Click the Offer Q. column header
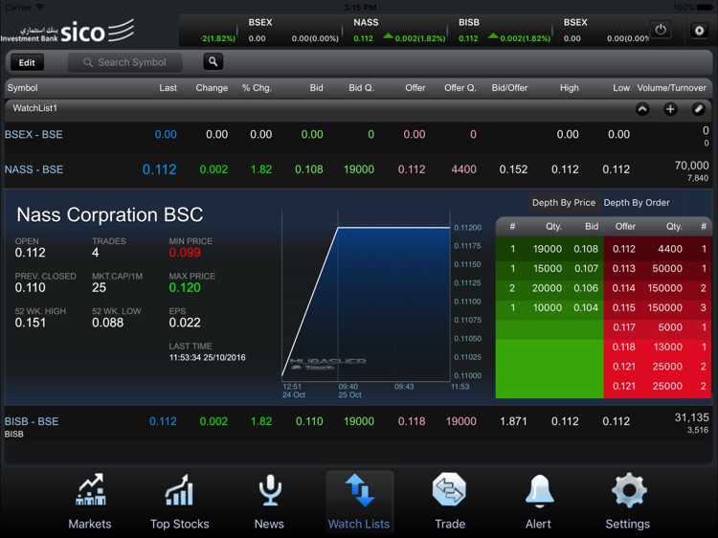718x538 pixels. [460, 88]
